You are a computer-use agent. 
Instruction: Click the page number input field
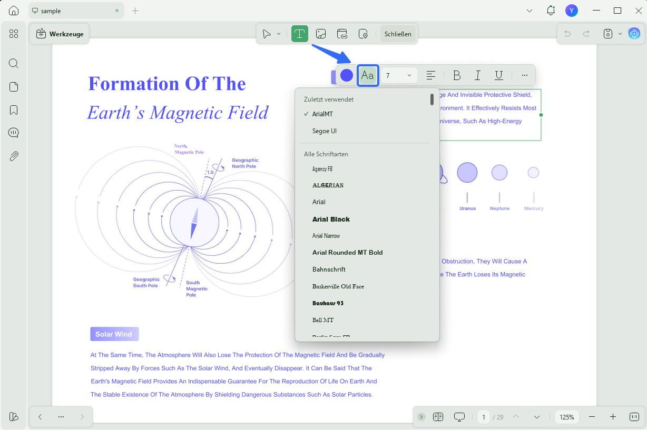tap(483, 417)
